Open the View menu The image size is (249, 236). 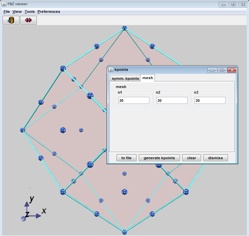17,12
